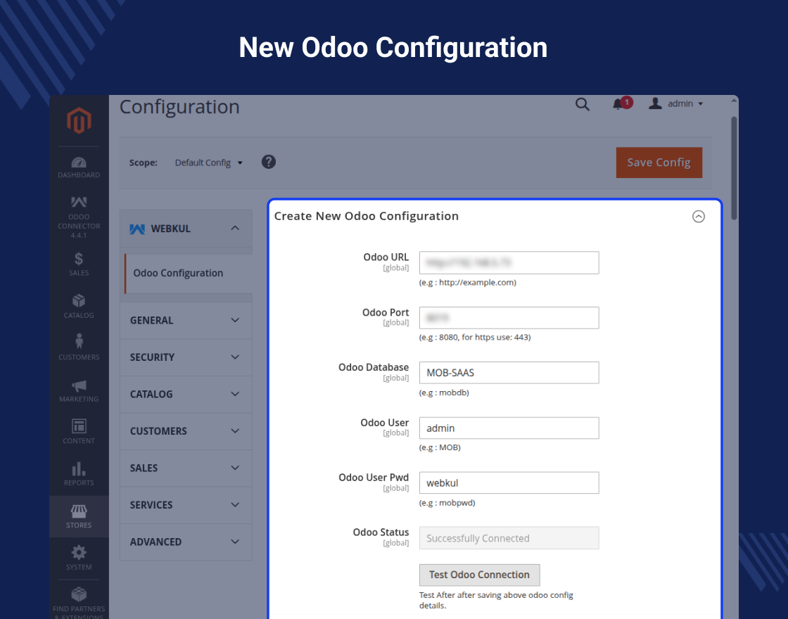Open the Customers person icon menu
The width and height of the screenshot is (788, 619).
[x=79, y=347]
